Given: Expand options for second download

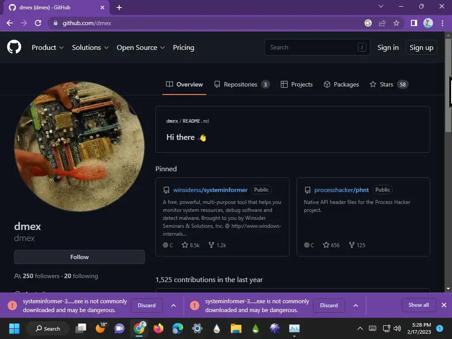Looking at the screenshot, I should coord(356,305).
